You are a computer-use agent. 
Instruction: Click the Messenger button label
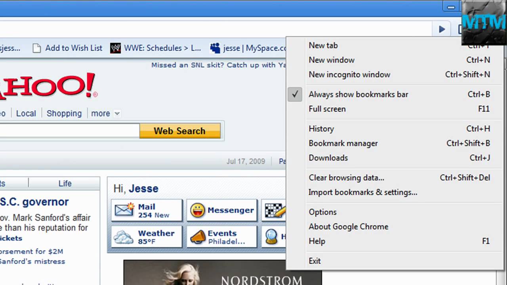tap(231, 210)
